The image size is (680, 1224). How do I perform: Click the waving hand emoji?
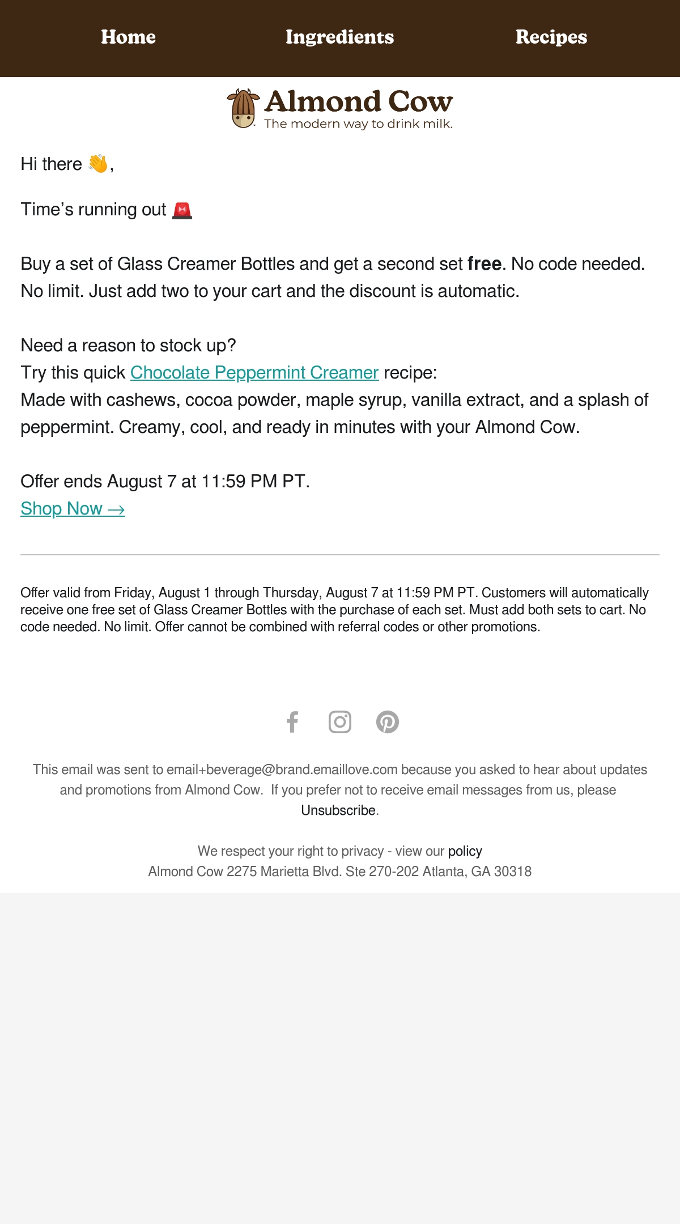pyautogui.click(x=98, y=164)
